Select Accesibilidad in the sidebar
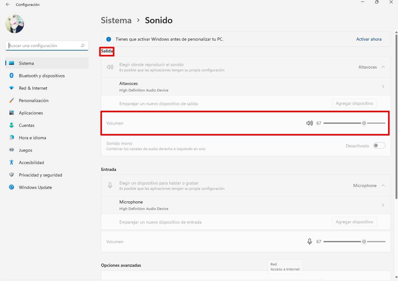Screen dimensions: 398x281 click(x=31, y=163)
